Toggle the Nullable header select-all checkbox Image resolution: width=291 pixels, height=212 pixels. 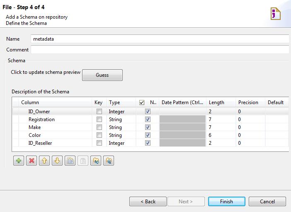(x=142, y=102)
